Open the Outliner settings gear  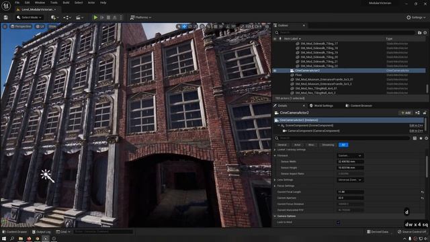pyautogui.click(x=425, y=32)
